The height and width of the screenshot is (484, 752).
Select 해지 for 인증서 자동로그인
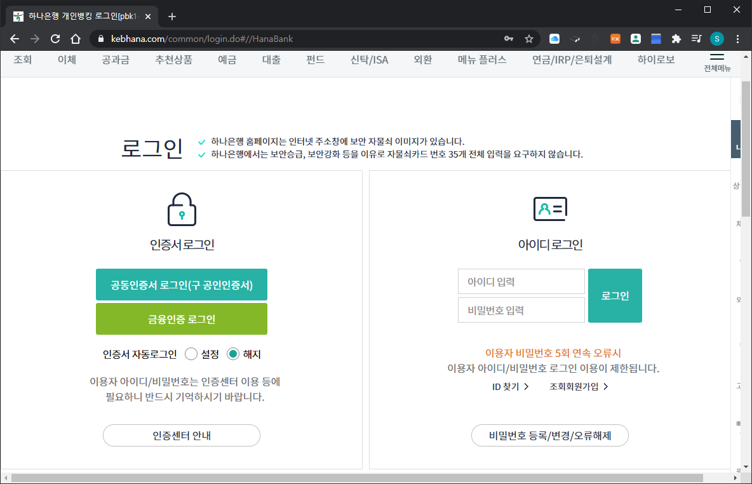pyautogui.click(x=233, y=354)
